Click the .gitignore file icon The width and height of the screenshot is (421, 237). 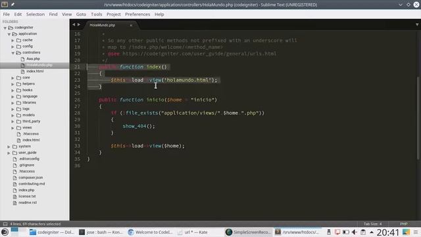point(14,165)
